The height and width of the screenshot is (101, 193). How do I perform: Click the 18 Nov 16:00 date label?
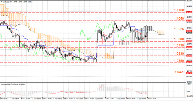click(57, 99)
